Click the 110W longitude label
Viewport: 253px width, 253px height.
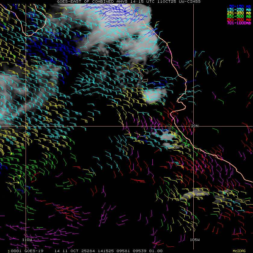pos(27,240)
